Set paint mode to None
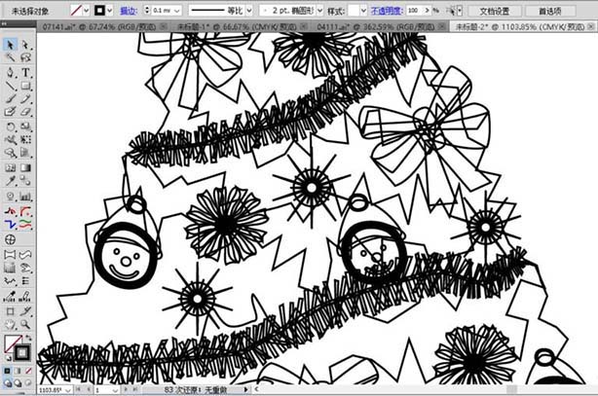Viewport: 598px width, 396px height. point(28,371)
